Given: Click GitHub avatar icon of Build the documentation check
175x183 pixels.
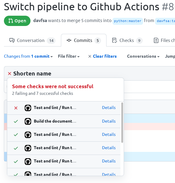Looking at the screenshot, I should (28, 121).
